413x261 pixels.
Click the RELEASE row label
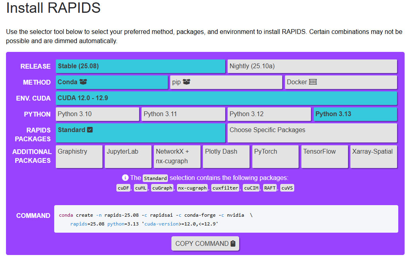tap(35, 66)
